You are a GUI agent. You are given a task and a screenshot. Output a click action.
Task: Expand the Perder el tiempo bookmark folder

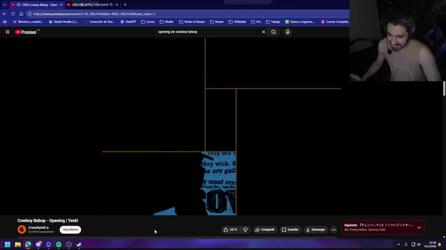click(192, 22)
